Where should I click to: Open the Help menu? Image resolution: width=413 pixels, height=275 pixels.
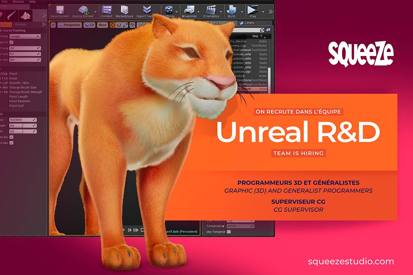tap(32, 2)
